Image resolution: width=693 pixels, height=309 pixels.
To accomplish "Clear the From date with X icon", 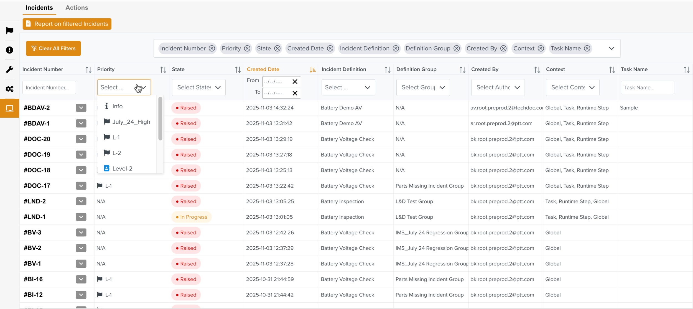I will (x=295, y=81).
